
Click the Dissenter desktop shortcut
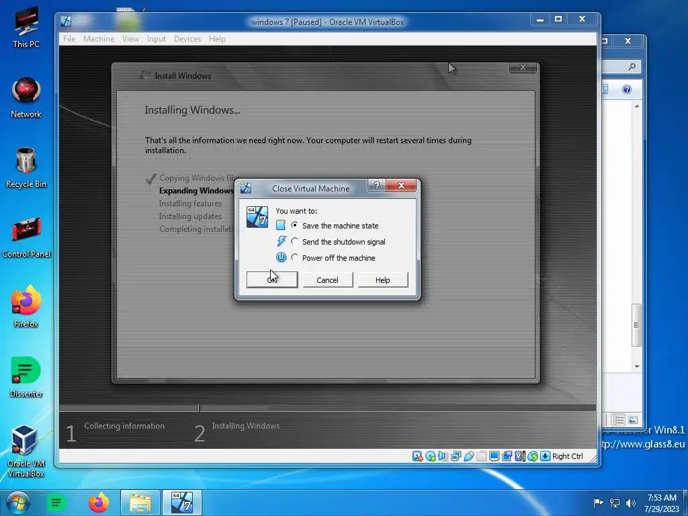(x=26, y=378)
